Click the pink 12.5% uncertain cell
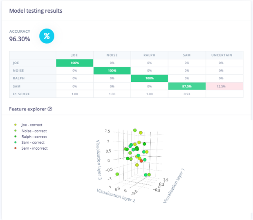Viewport: 253px width, 220px height. [224, 86]
